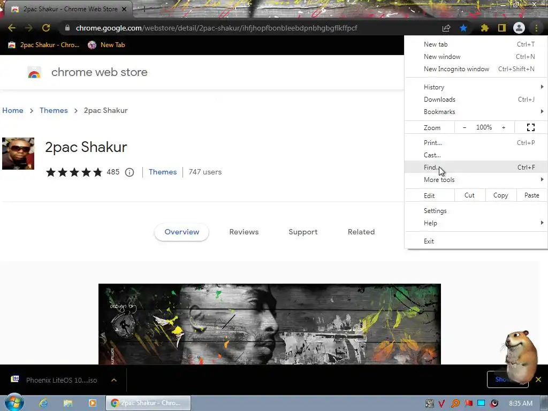548x411 pixels.
Task: Click the three-dot Chrome menu icon
Action: tap(536, 28)
